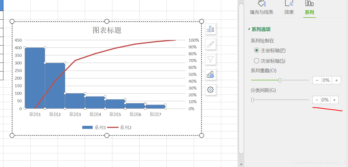The width and height of the screenshot is (348, 167).
Task: Click the 原因3 category label
Action: coord(75,114)
